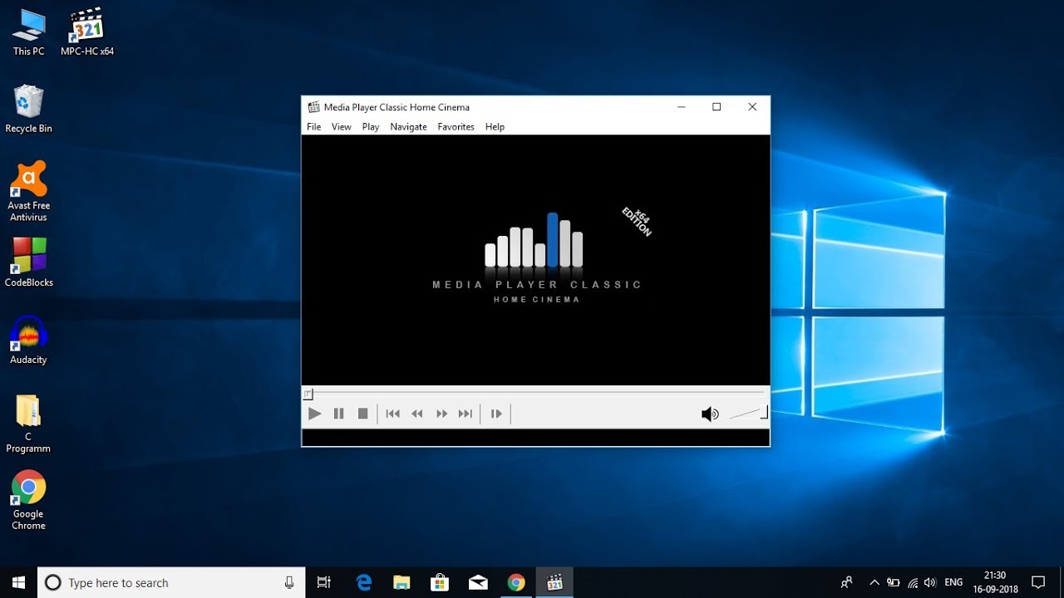Skip to next track button

tap(465, 414)
